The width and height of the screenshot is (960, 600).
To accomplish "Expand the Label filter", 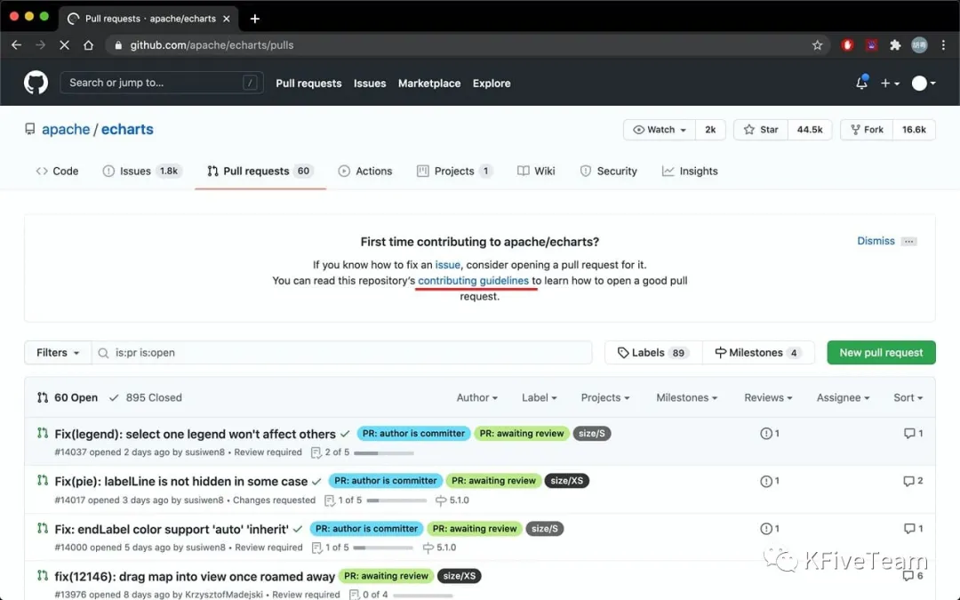I will point(540,398).
